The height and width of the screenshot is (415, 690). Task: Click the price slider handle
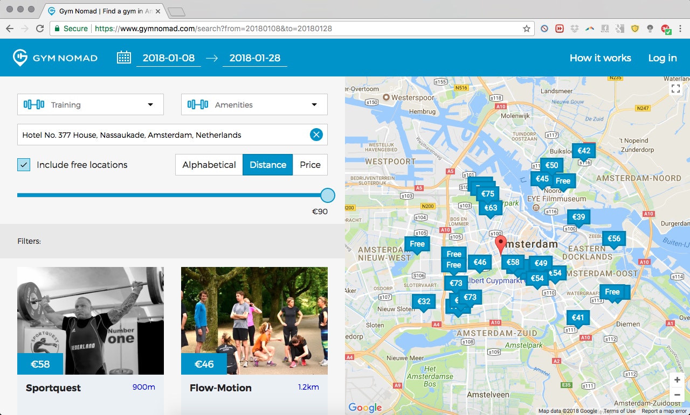pos(328,195)
